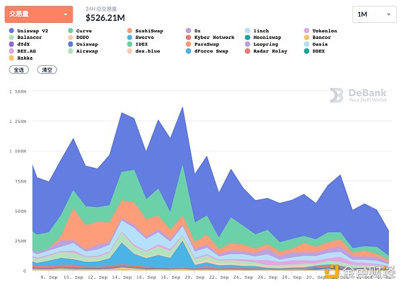Click DEX.AG legend dot
403x286 pixels.
11,51
